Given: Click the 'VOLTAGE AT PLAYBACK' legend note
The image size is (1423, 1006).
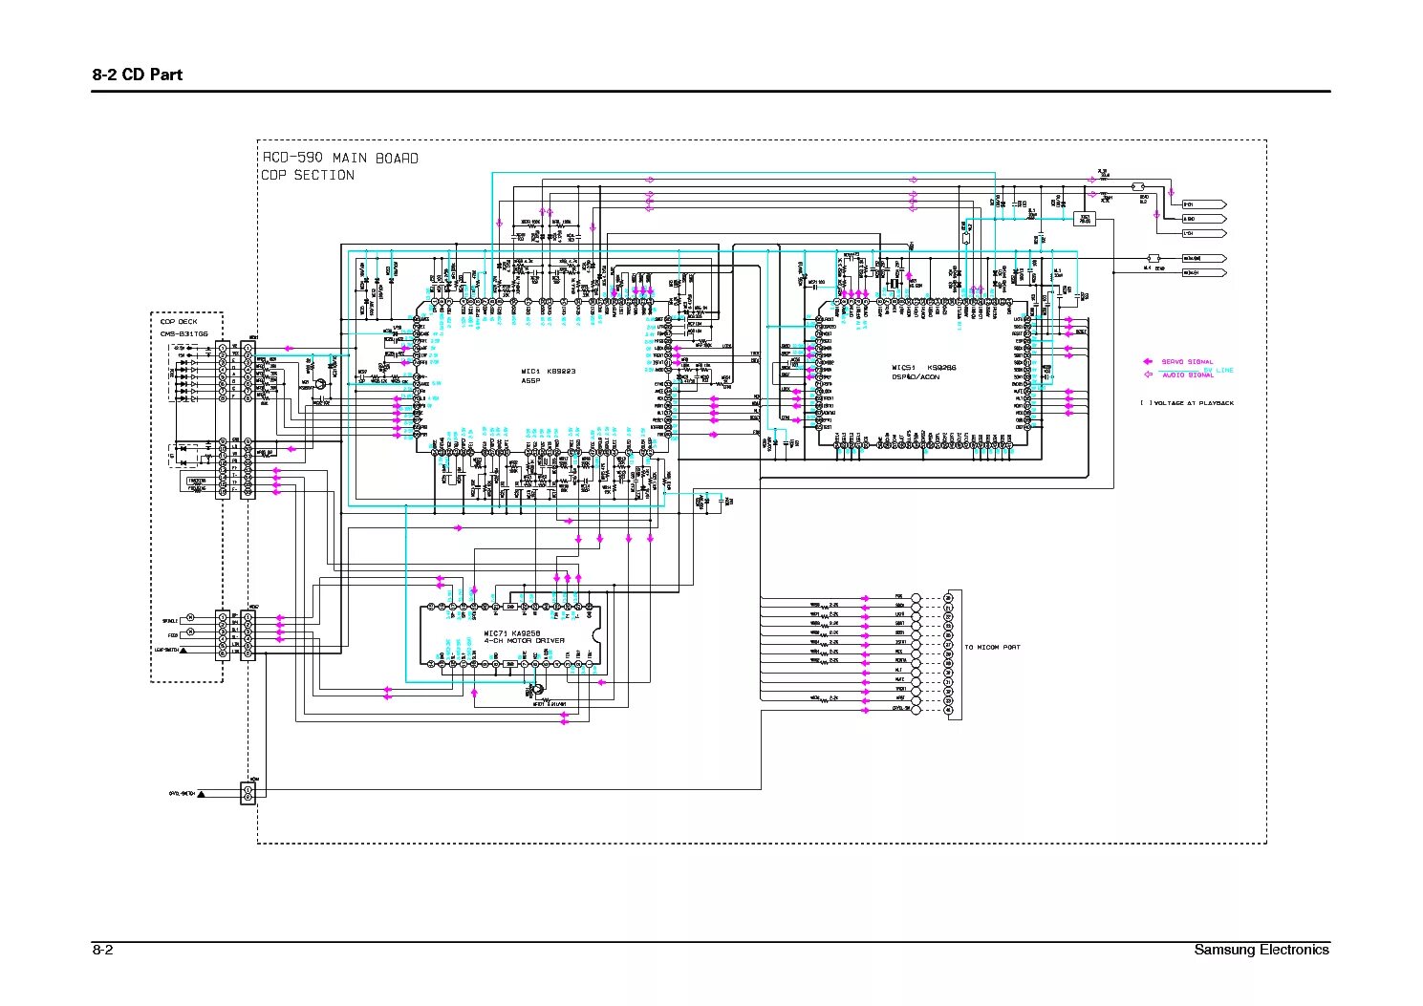Looking at the screenshot, I should pyautogui.click(x=1194, y=403).
